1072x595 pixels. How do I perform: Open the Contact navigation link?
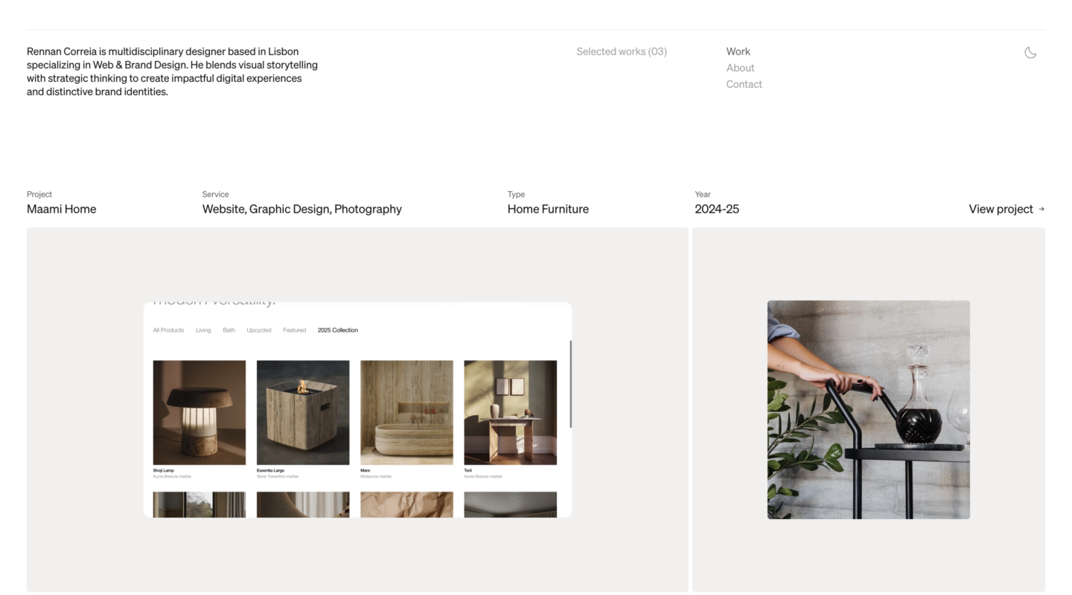coord(744,84)
